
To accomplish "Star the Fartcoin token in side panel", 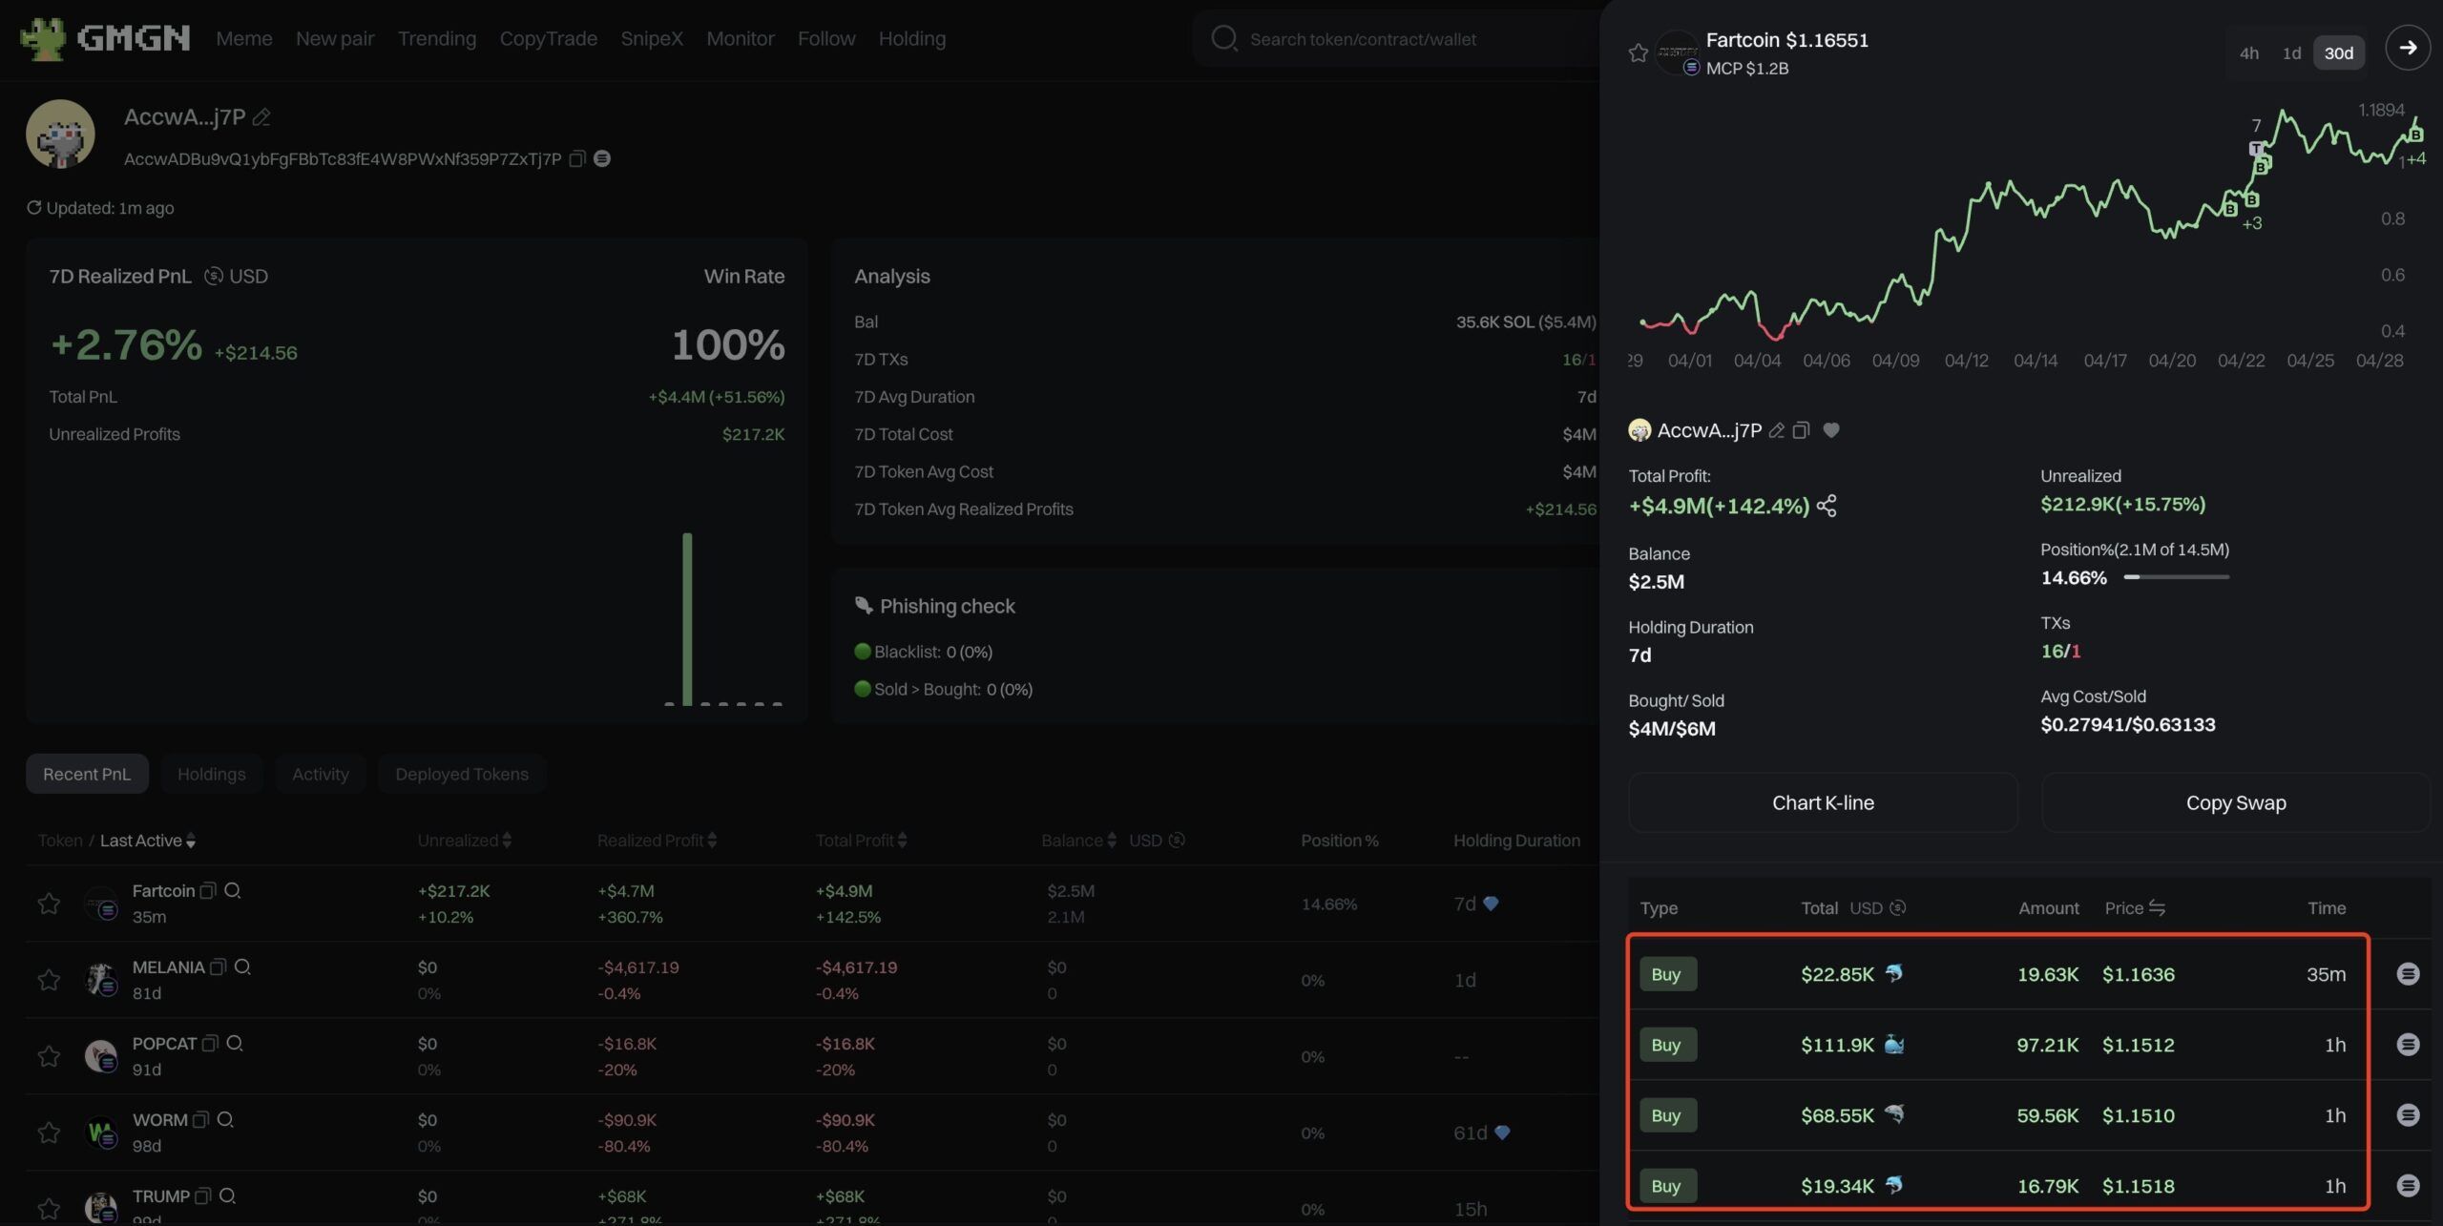I will click(x=1638, y=53).
